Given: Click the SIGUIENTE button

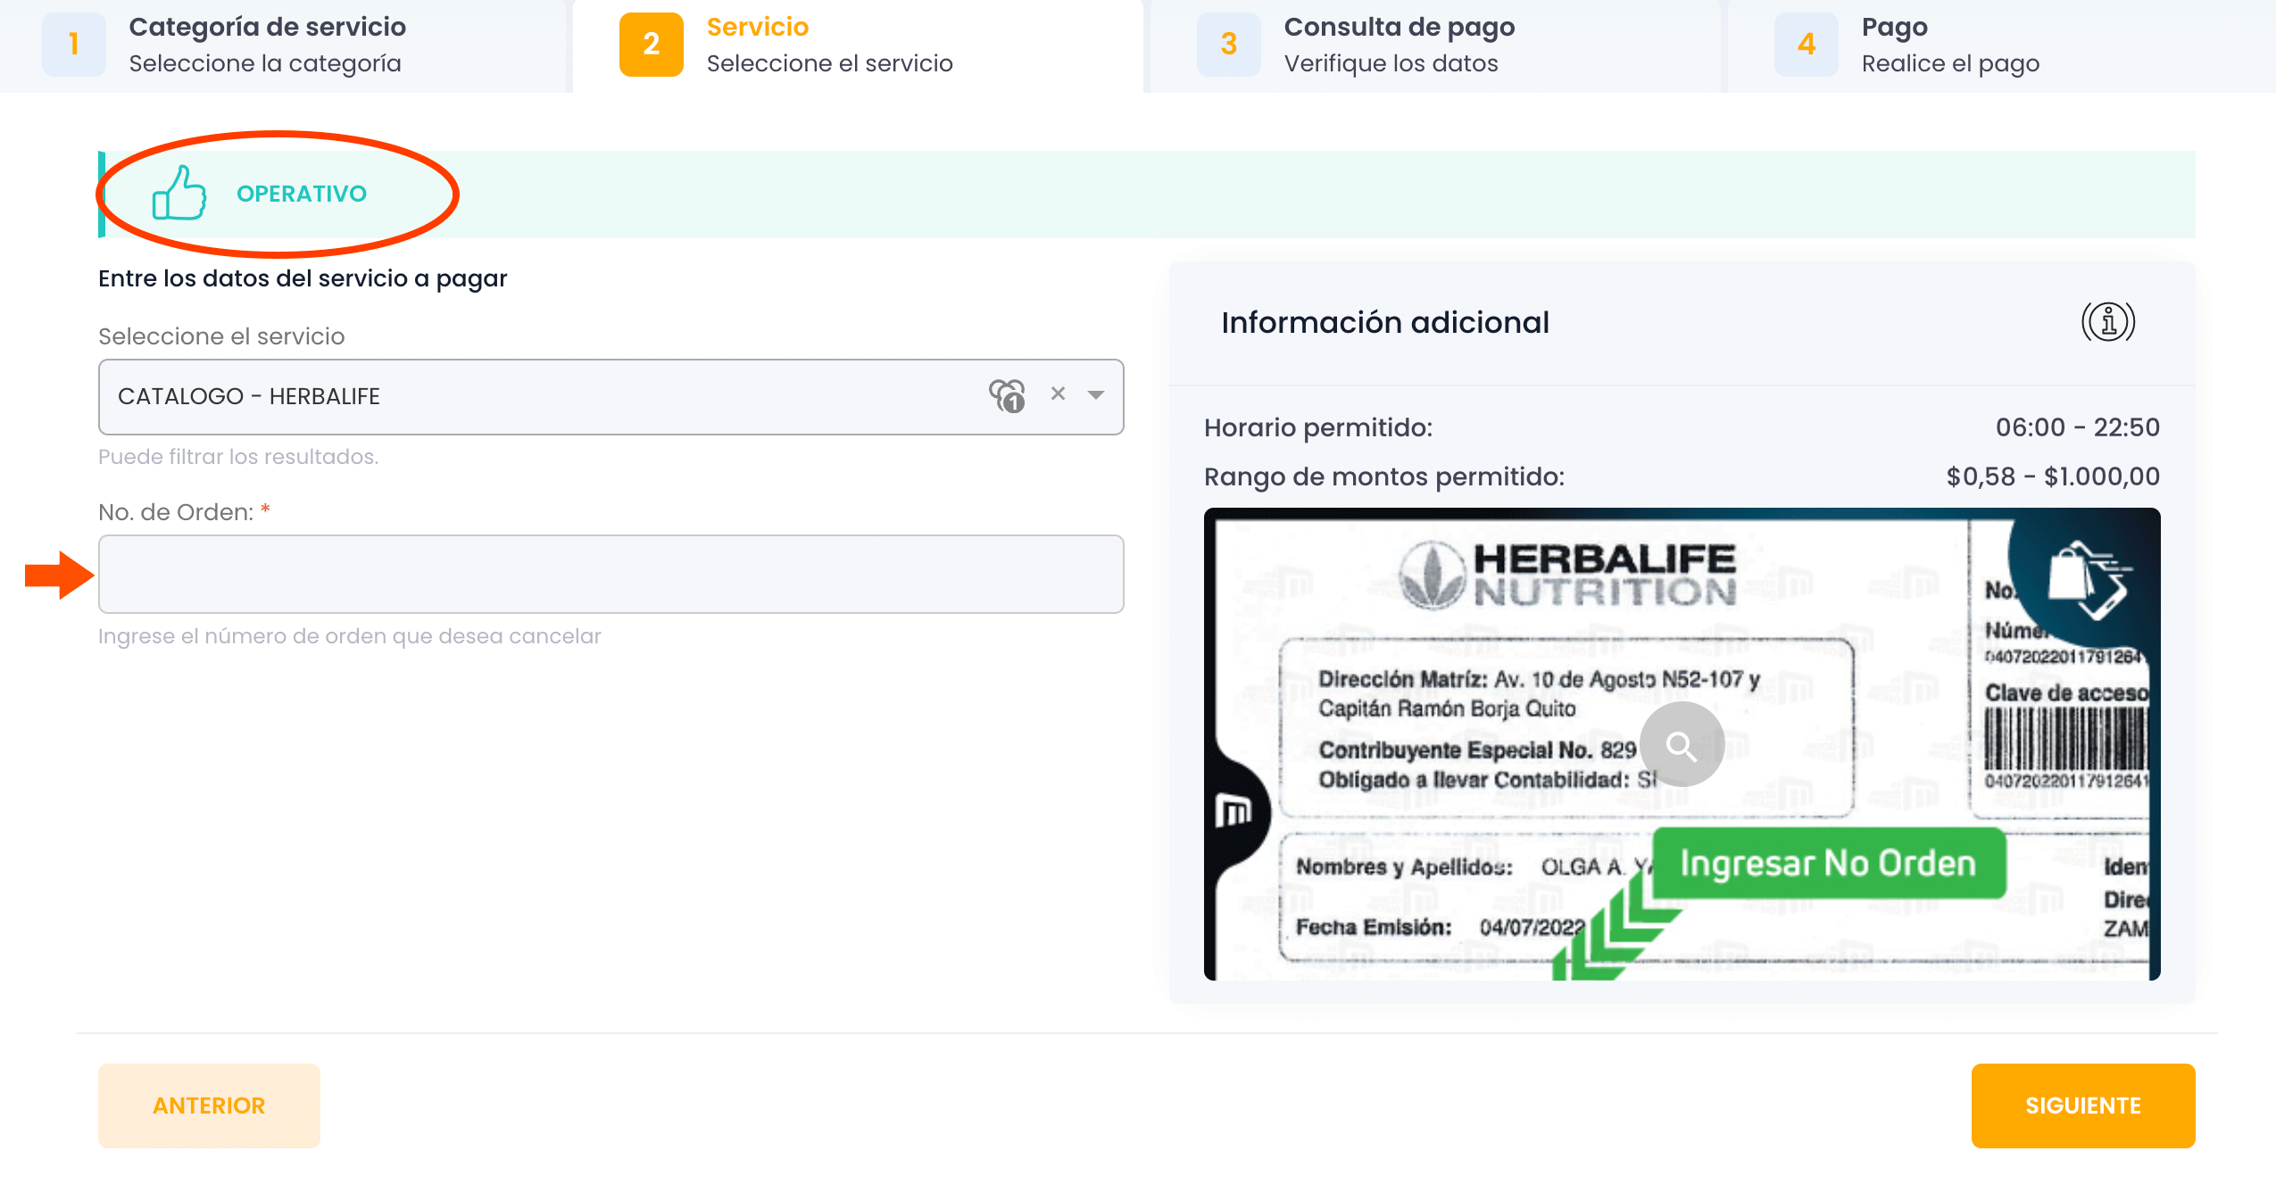Looking at the screenshot, I should [2083, 1106].
